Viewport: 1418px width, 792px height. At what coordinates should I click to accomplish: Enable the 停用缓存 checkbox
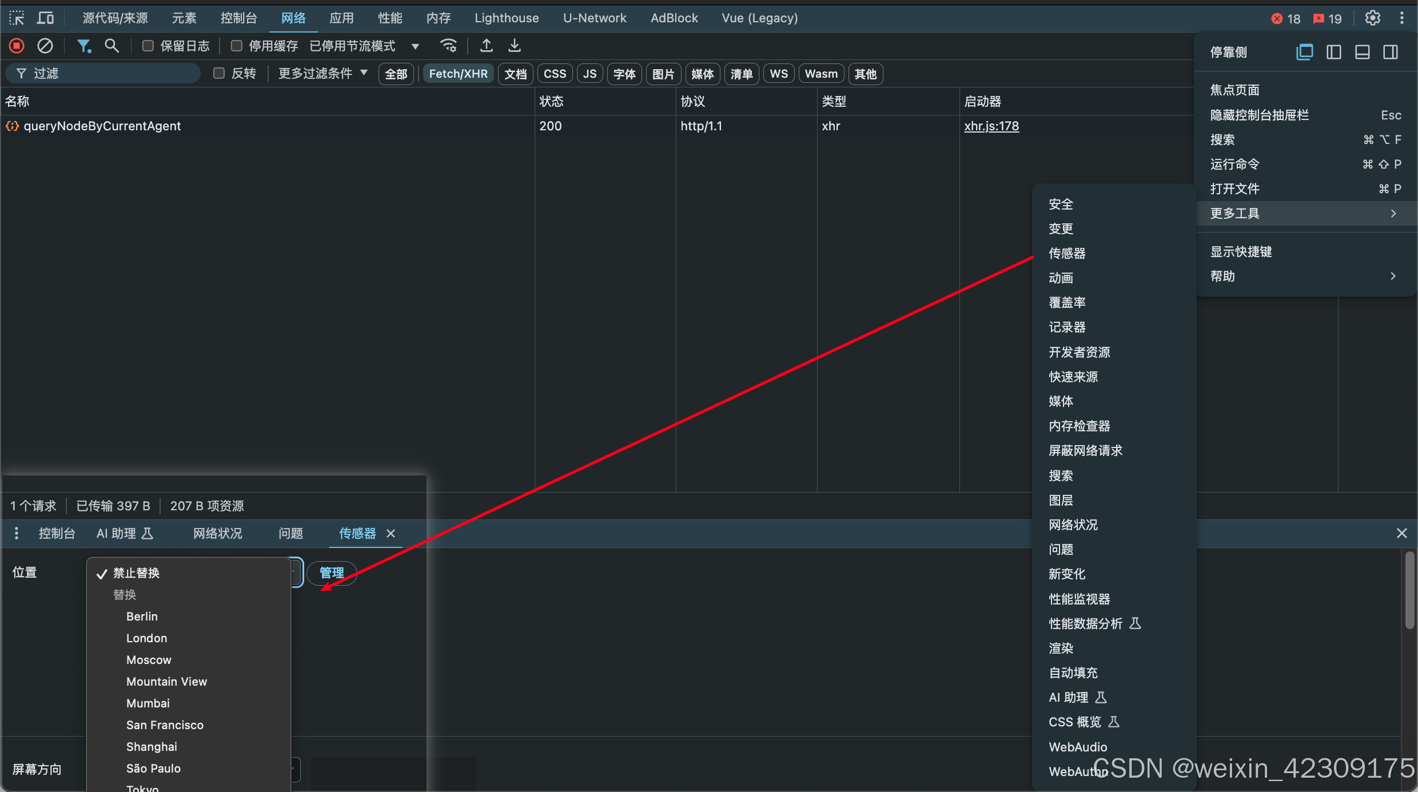click(236, 46)
